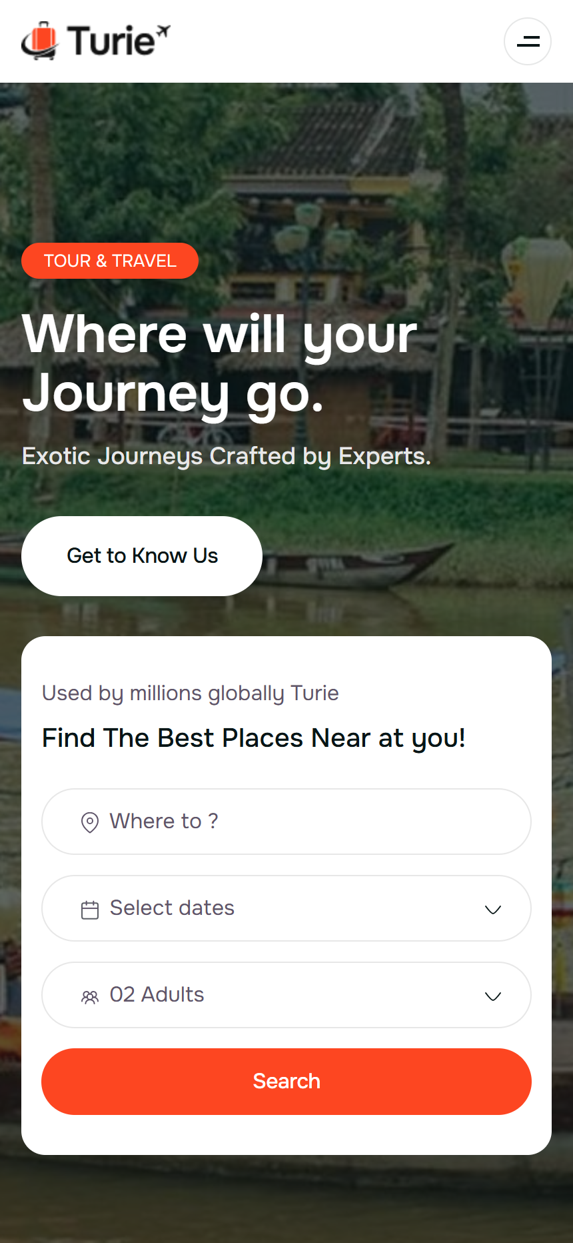Open the hamburger menu button
Screen dimensions: 573x1243
tap(528, 41)
